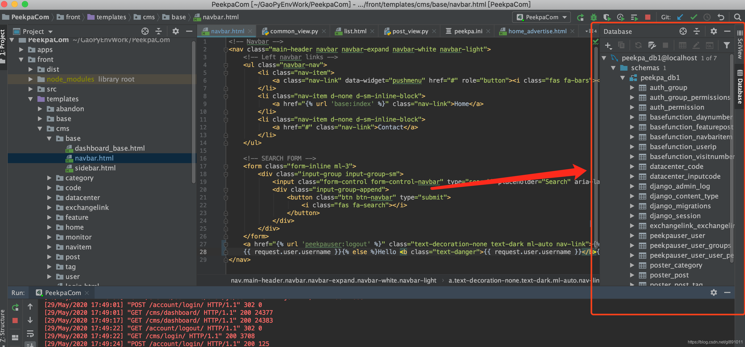Click the templates breadcrumb in the navigation bar

111,17
